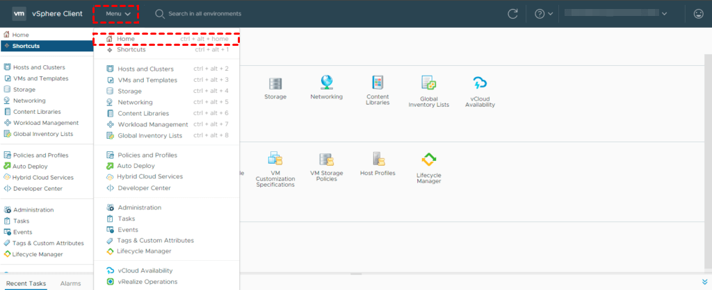Click the smiley feedback icon
Image resolution: width=712 pixels, height=290 pixels.
(x=698, y=14)
